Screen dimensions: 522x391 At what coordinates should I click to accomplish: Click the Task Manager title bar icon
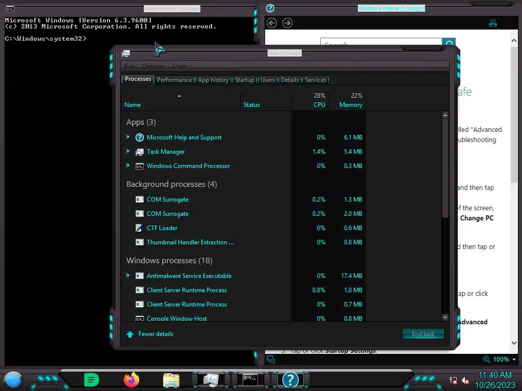(126, 53)
